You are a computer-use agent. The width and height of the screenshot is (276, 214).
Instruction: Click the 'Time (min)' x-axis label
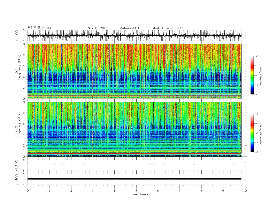coord(139,194)
